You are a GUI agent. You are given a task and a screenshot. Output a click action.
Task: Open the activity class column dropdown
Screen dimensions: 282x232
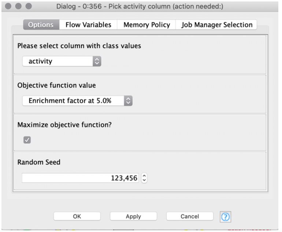(62, 61)
